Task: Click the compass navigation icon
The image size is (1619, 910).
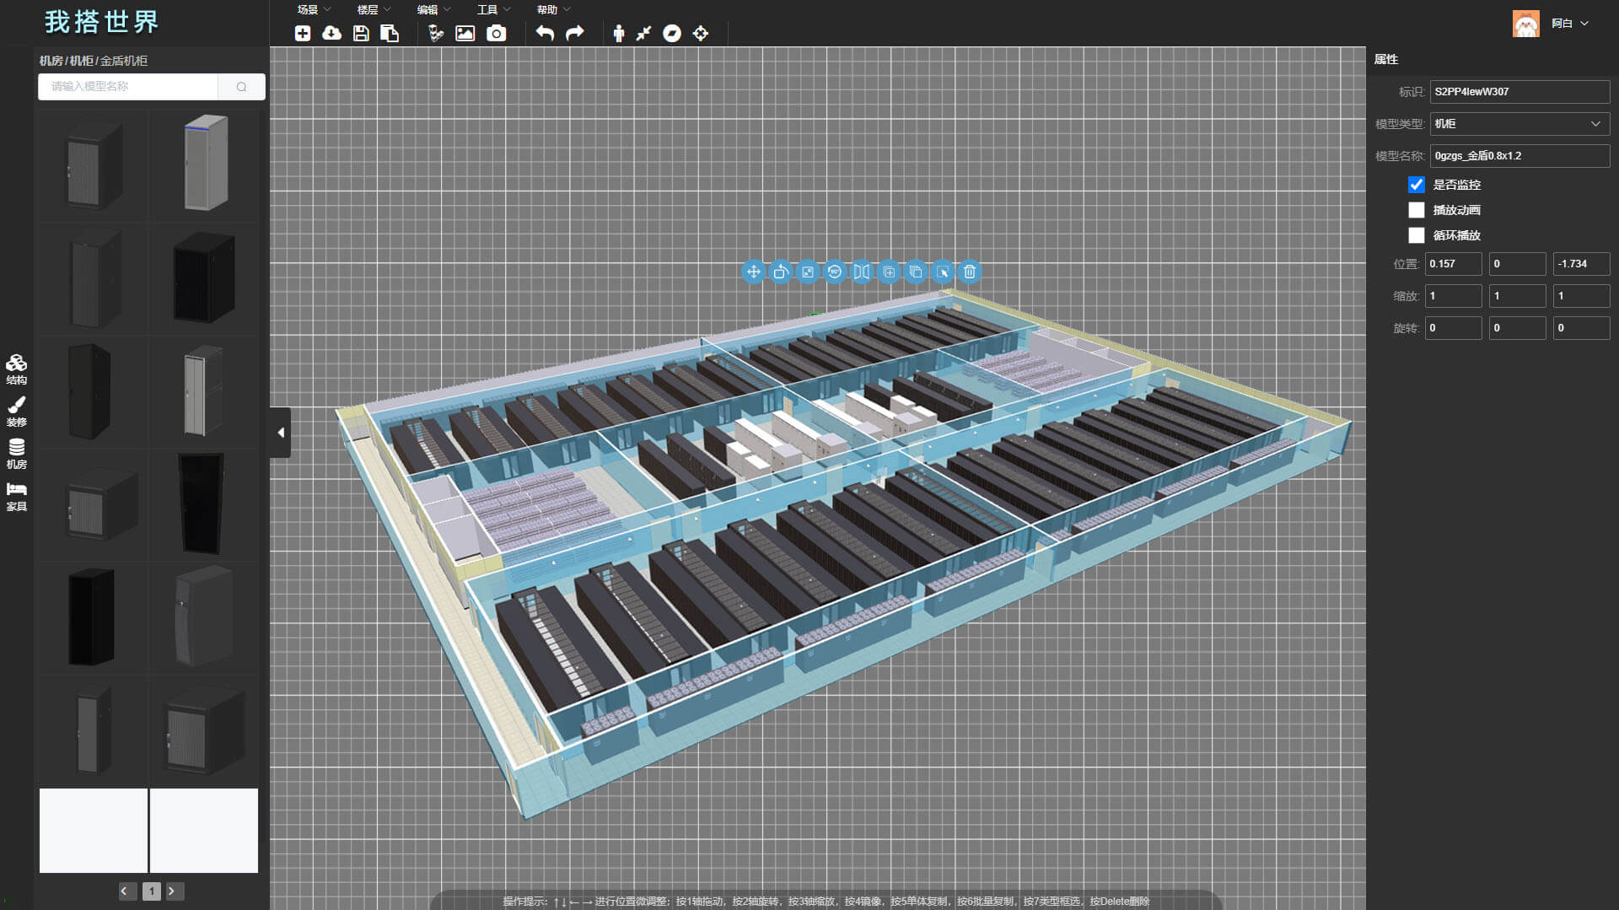Action: (671, 34)
